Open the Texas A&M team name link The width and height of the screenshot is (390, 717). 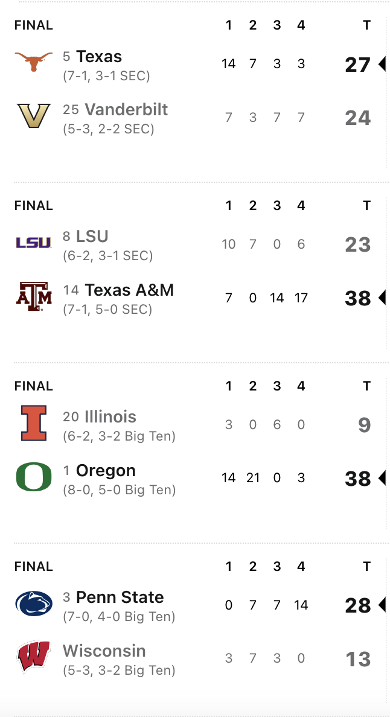pos(129,290)
